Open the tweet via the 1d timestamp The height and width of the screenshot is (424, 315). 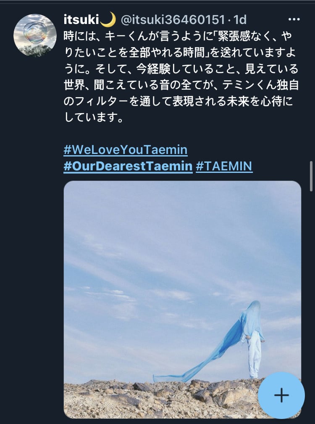240,19
